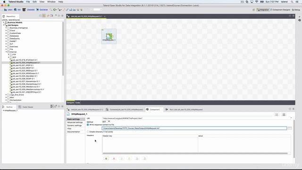Viewport: 302px width, 170px height.
Task: Open the Contexts tab
Action: coord(125,110)
